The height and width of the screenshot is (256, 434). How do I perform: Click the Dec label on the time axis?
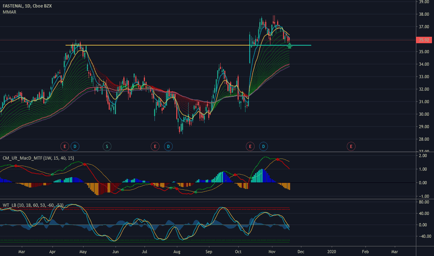301,251
